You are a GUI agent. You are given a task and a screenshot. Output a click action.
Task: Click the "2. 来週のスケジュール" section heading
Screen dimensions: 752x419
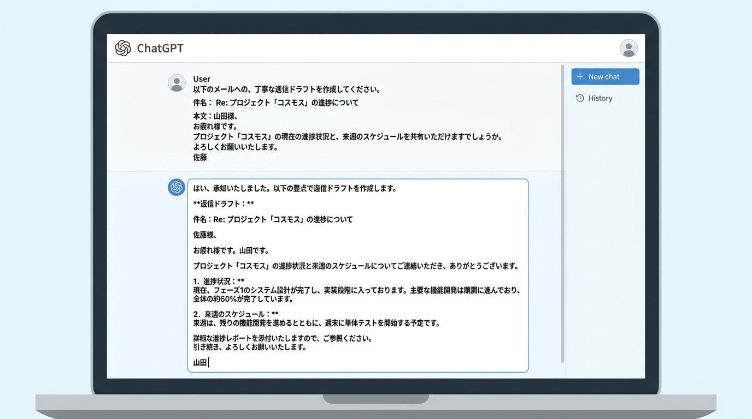(x=236, y=314)
